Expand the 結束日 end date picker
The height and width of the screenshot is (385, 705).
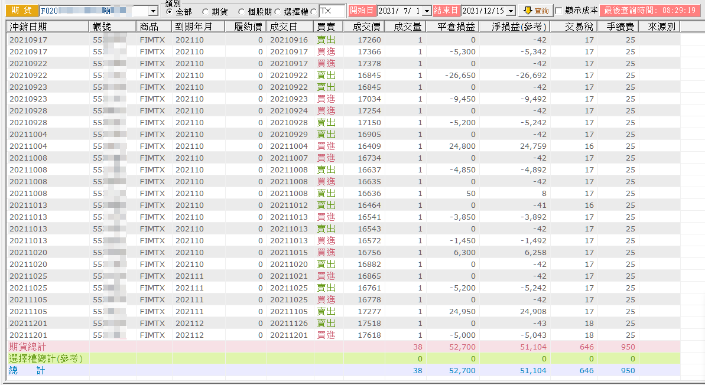[x=511, y=11]
